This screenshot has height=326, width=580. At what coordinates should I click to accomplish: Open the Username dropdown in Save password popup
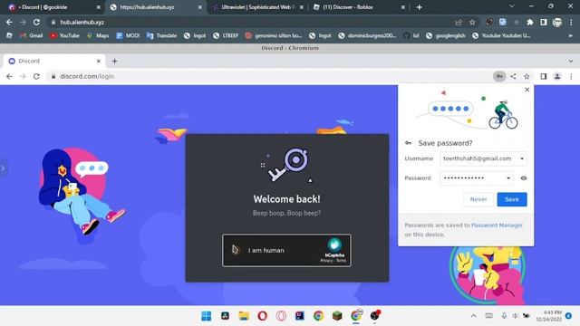[x=522, y=158]
